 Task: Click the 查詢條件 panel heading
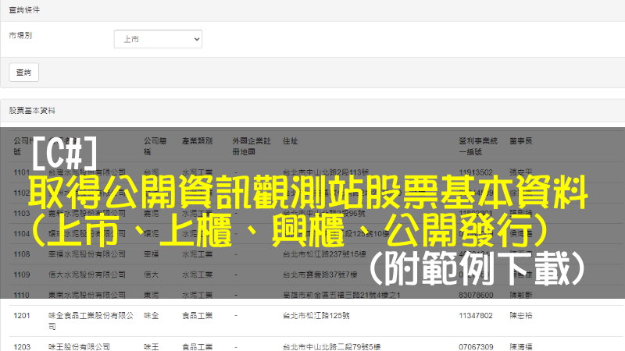pyautogui.click(x=24, y=10)
